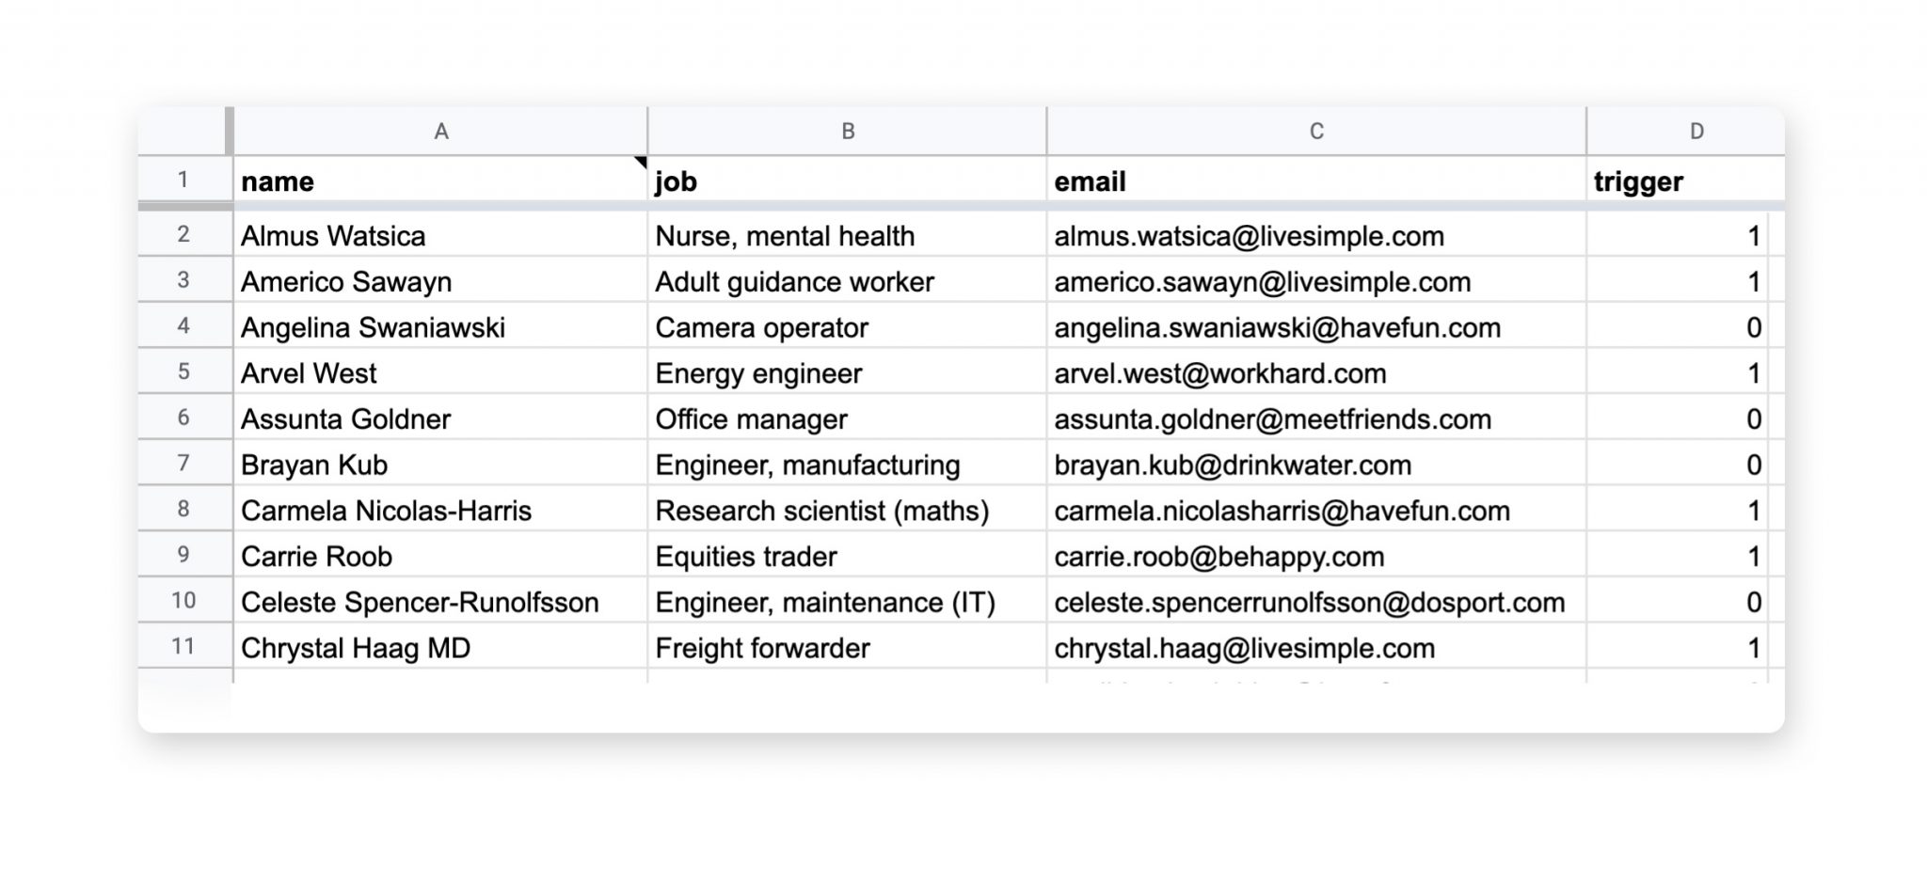Viewport: 1927px width, 883px height.
Task: Click the filter marker in the name header cell
Action: [x=641, y=163]
